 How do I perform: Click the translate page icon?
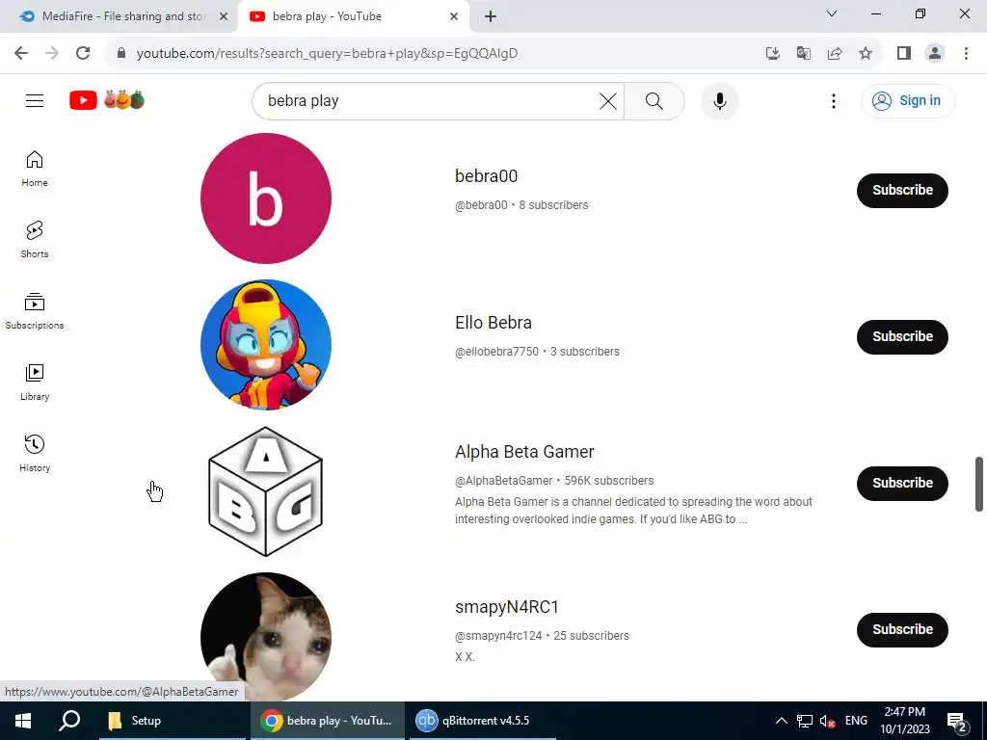[803, 53]
